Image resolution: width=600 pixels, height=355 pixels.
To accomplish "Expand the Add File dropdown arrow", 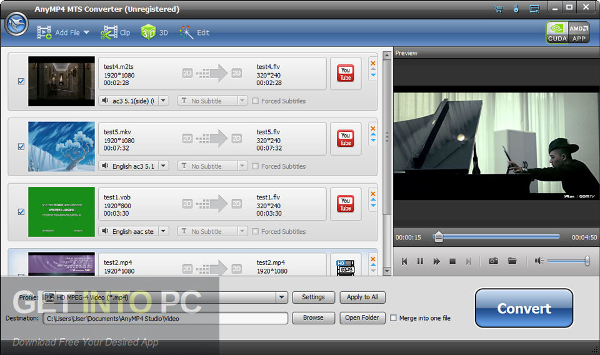I will coord(86,32).
